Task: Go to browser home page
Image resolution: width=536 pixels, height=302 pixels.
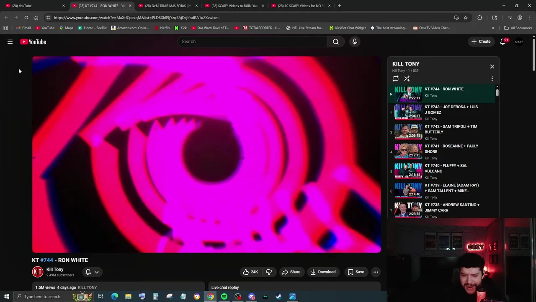Action: pos(36,18)
